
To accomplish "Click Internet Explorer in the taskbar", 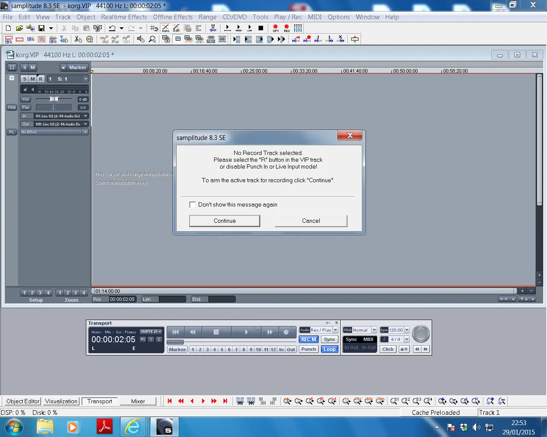I will [133, 427].
